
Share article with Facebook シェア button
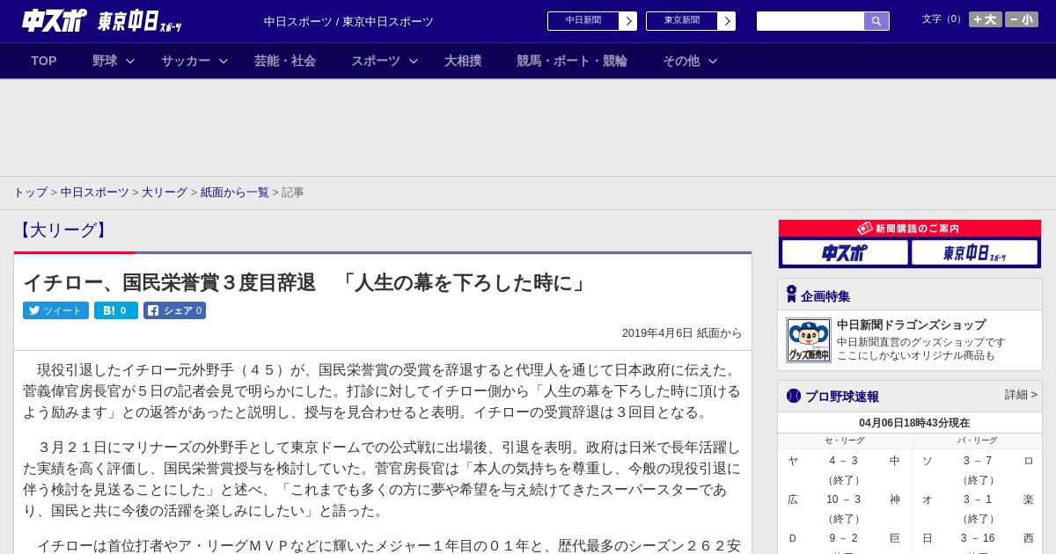(174, 310)
